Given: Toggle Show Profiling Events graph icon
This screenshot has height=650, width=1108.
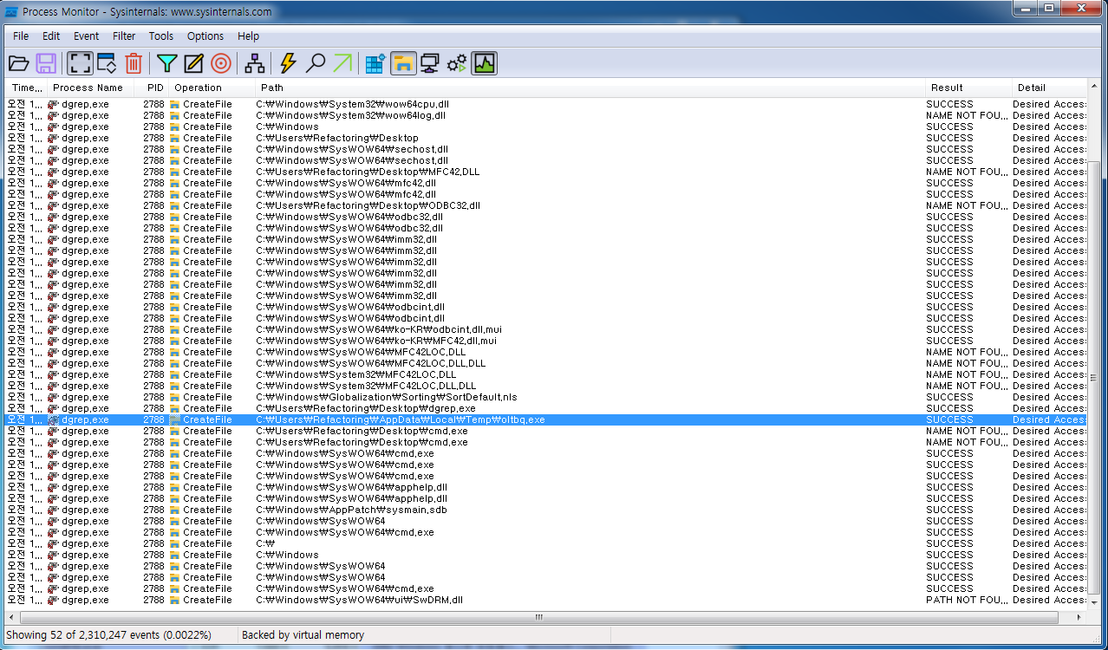Looking at the screenshot, I should pyautogui.click(x=484, y=63).
